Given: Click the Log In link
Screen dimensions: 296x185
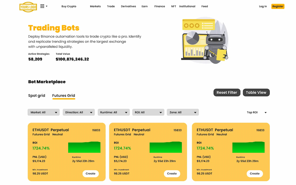Looking at the screenshot, I should point(263,6).
